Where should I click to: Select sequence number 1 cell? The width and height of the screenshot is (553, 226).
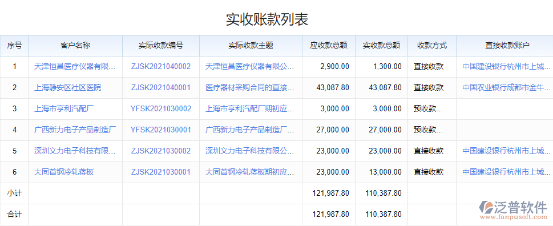(14, 66)
